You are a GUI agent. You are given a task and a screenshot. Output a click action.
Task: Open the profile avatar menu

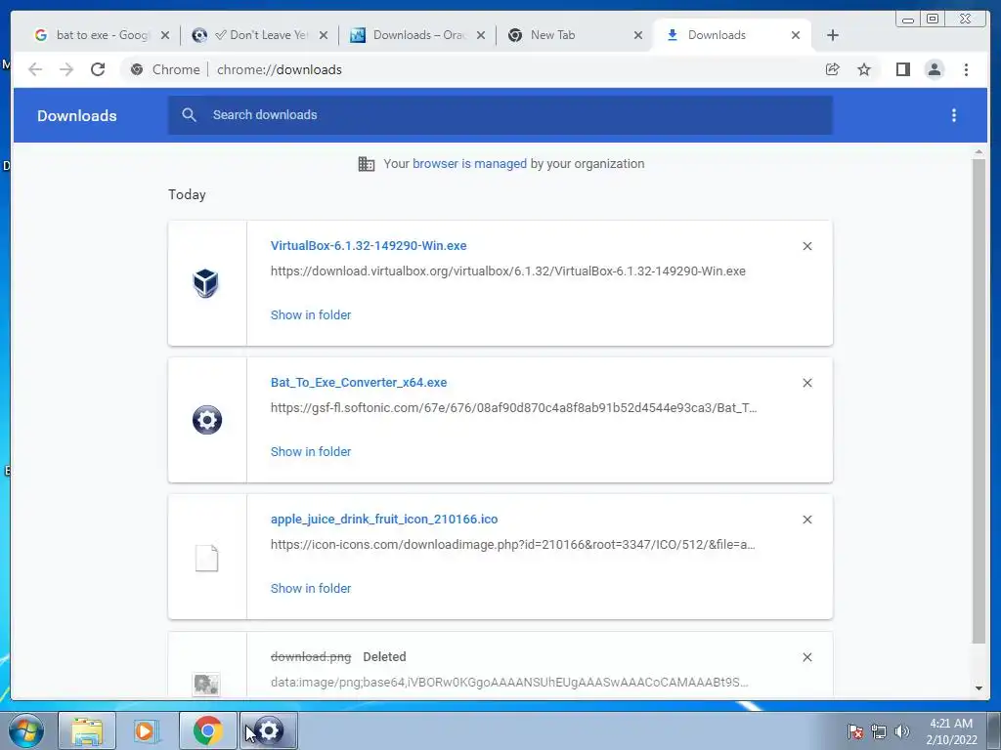pos(934,69)
